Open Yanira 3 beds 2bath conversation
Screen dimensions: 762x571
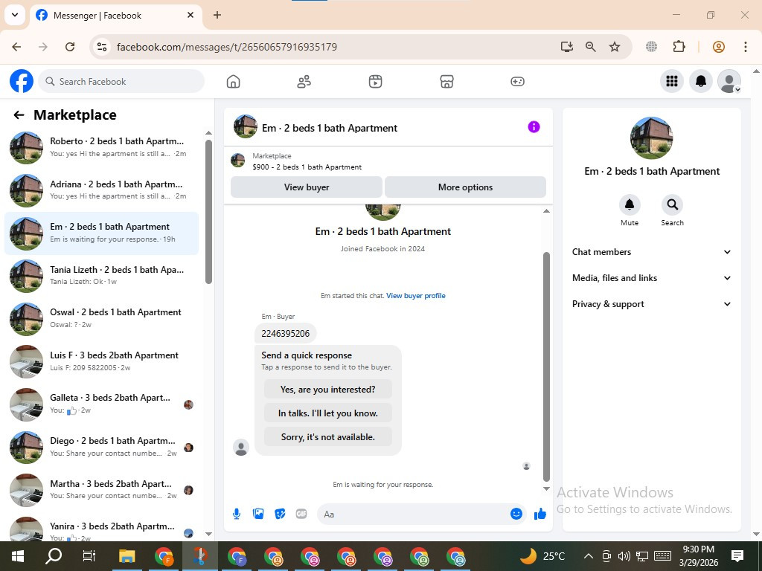coord(102,529)
